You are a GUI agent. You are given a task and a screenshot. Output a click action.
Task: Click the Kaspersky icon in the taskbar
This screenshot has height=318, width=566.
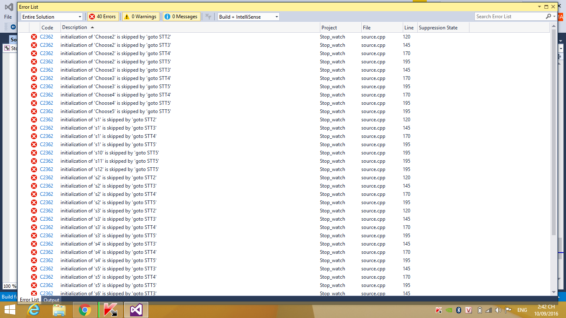tap(111, 310)
